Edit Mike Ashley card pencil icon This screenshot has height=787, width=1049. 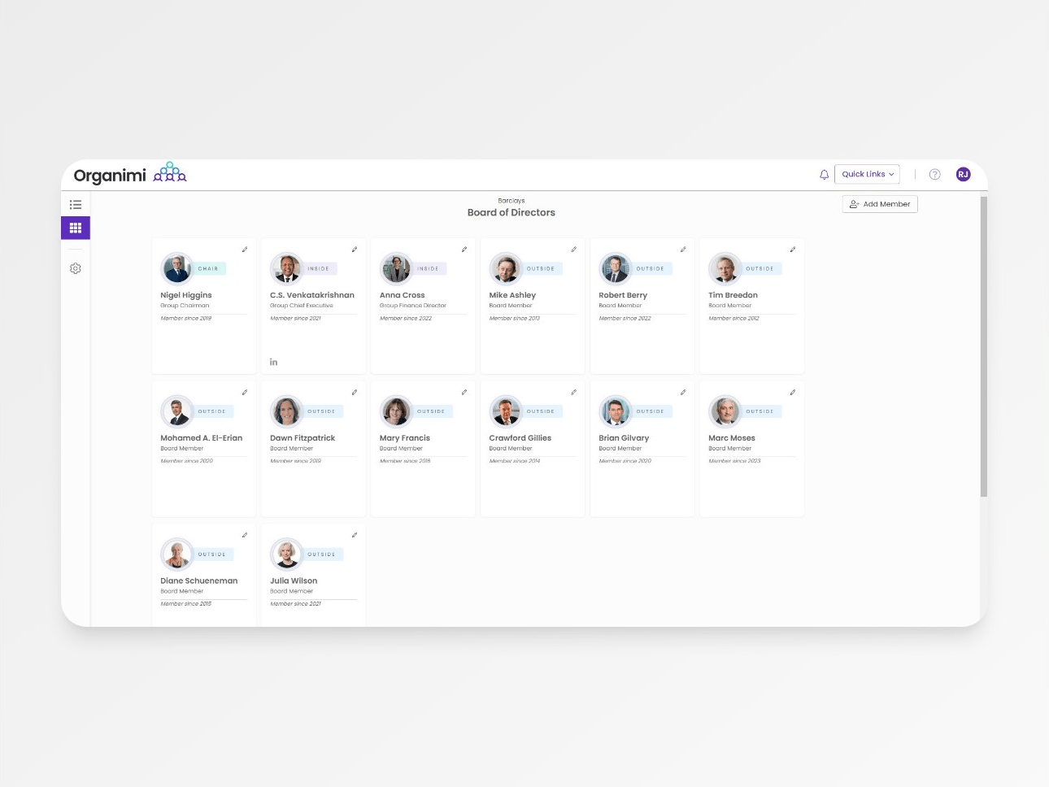pyautogui.click(x=573, y=250)
